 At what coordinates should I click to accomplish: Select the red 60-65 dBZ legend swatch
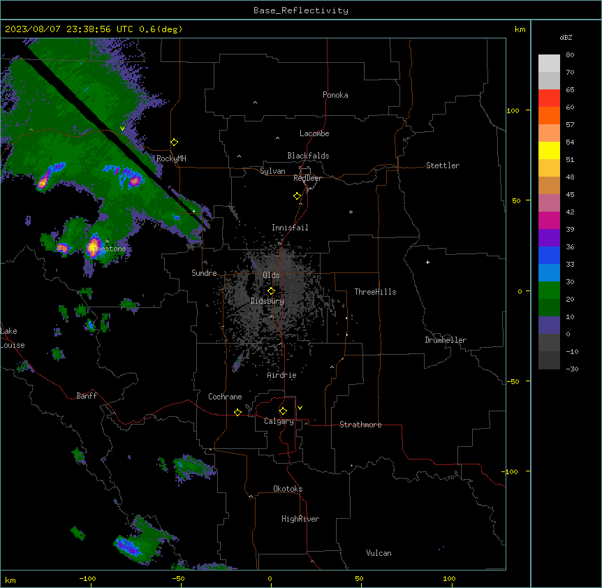[x=549, y=98]
